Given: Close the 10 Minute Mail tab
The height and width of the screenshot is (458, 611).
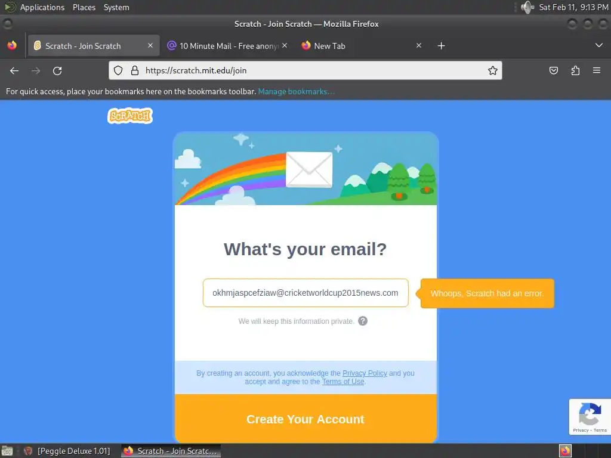Looking at the screenshot, I should tap(285, 45).
